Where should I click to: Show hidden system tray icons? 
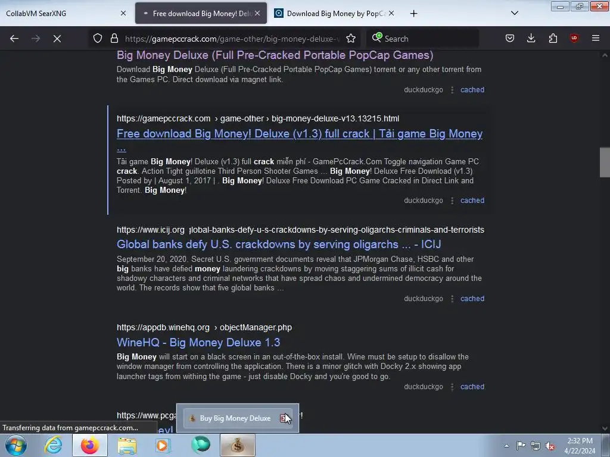coord(506,446)
